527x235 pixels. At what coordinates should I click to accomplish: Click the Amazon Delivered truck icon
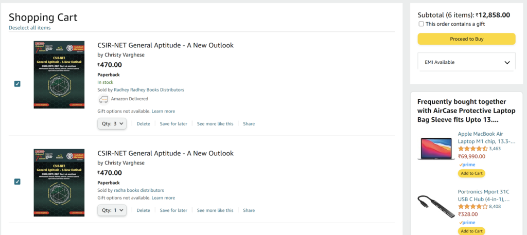[103, 99]
